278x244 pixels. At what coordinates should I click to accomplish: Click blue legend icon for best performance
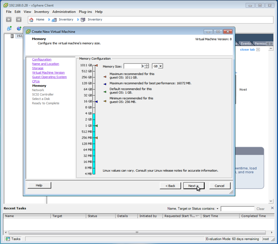point(105,84)
